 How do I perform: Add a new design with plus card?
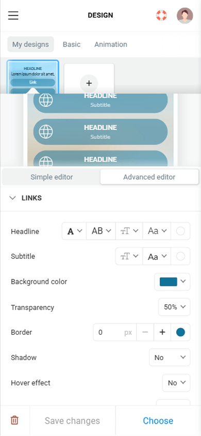[x=89, y=79]
